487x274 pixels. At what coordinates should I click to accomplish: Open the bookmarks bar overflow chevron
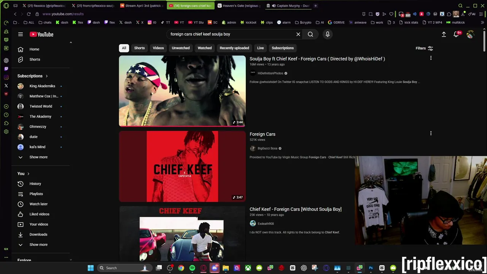pyautogui.click(x=482, y=22)
